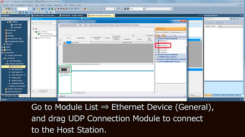Open the Diagnostics menu

pyautogui.click(x=58, y=5)
